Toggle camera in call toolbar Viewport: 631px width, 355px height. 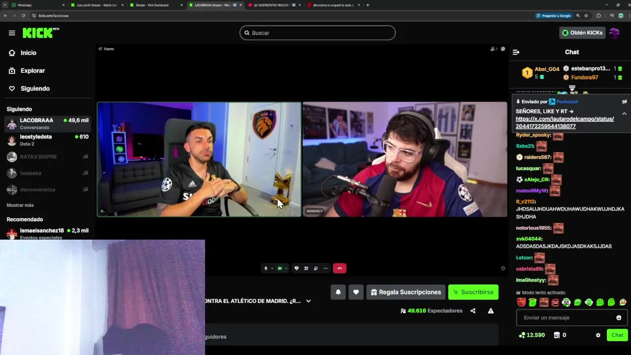(280, 268)
